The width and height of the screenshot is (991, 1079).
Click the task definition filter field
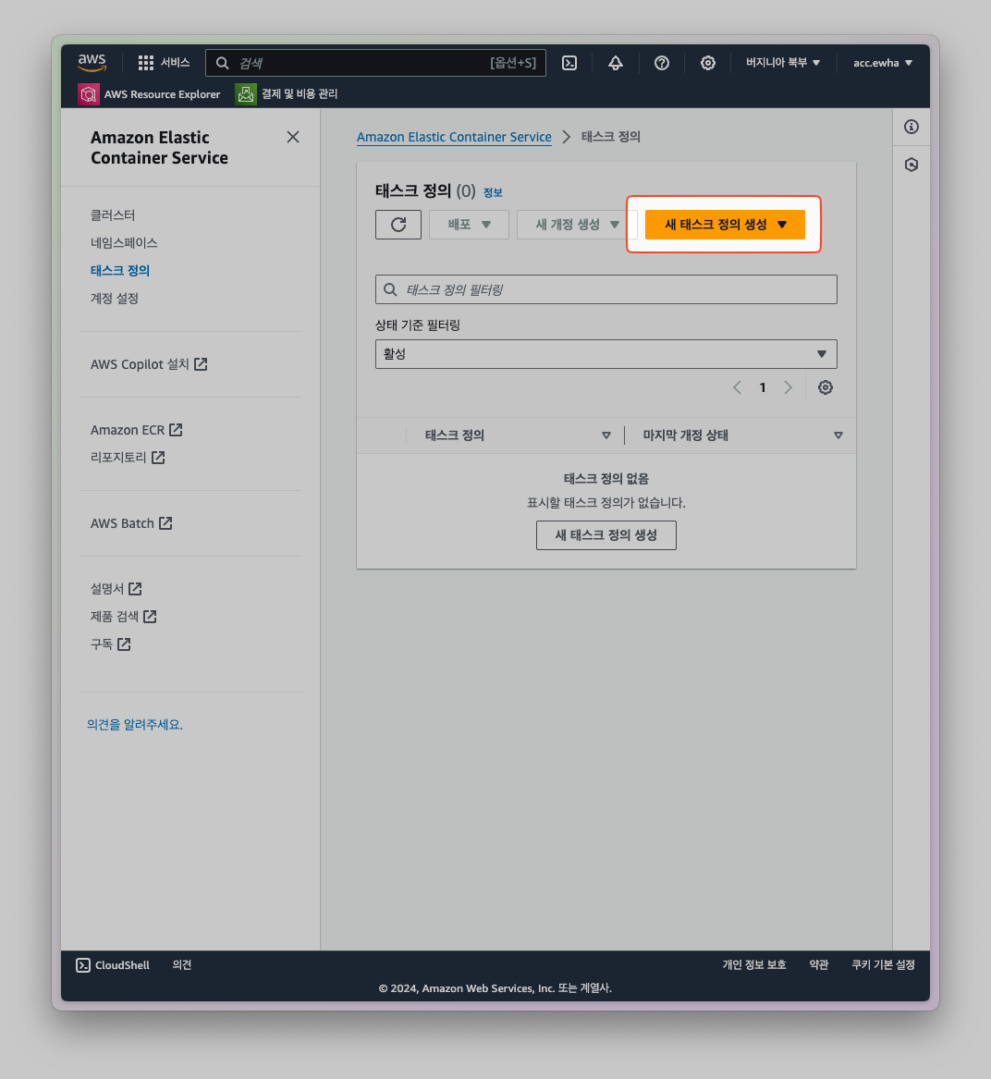tap(606, 289)
